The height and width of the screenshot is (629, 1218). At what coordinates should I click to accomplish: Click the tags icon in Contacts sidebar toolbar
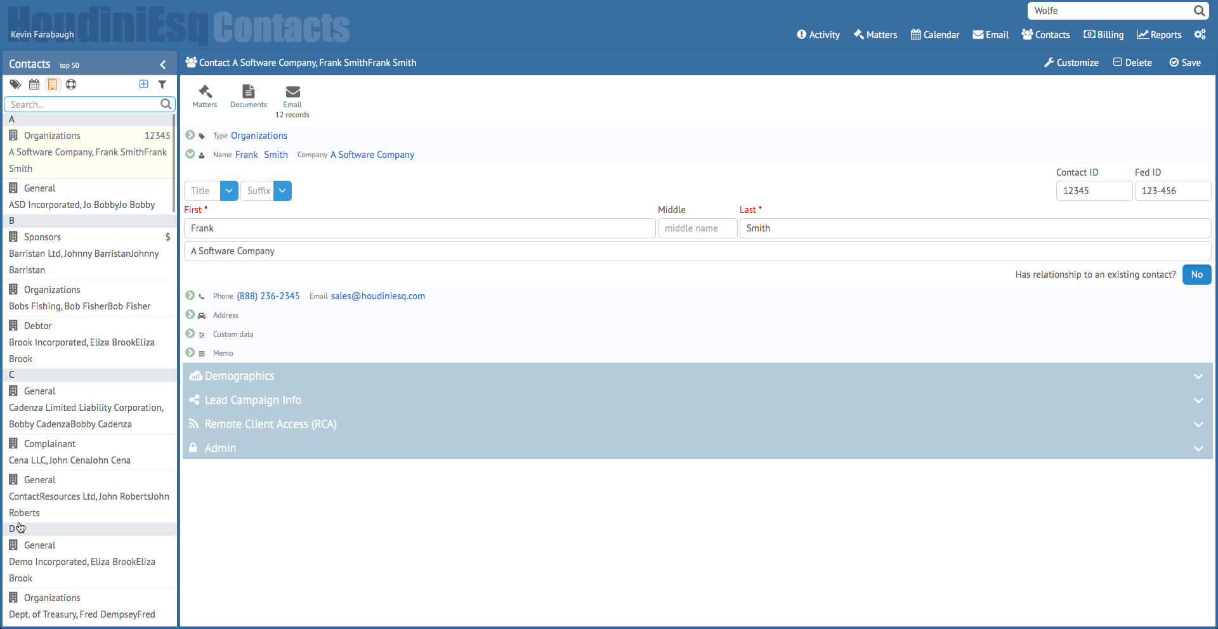pos(16,84)
